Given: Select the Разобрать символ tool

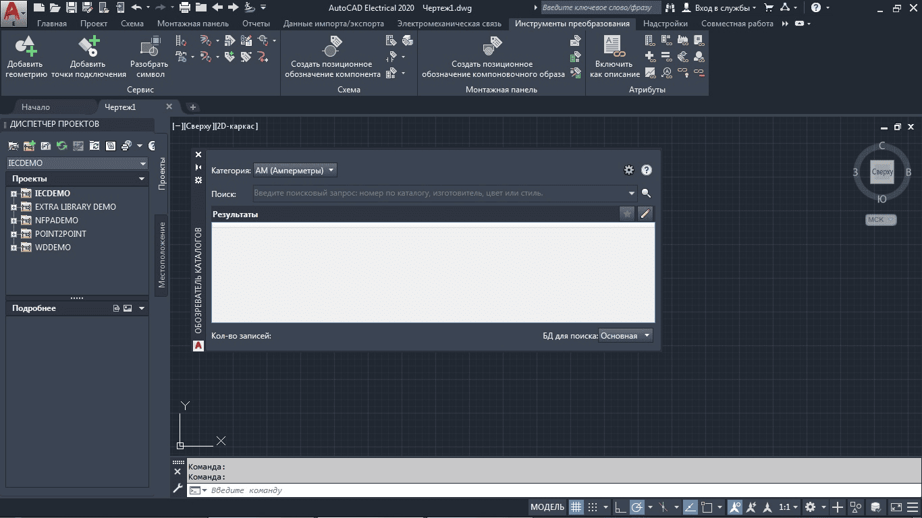Looking at the screenshot, I should pos(150,57).
